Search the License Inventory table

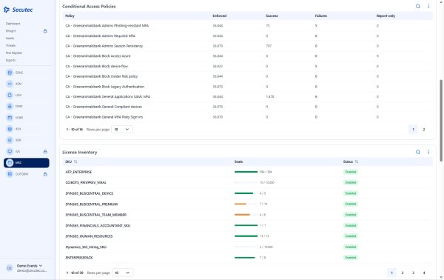tap(417, 152)
